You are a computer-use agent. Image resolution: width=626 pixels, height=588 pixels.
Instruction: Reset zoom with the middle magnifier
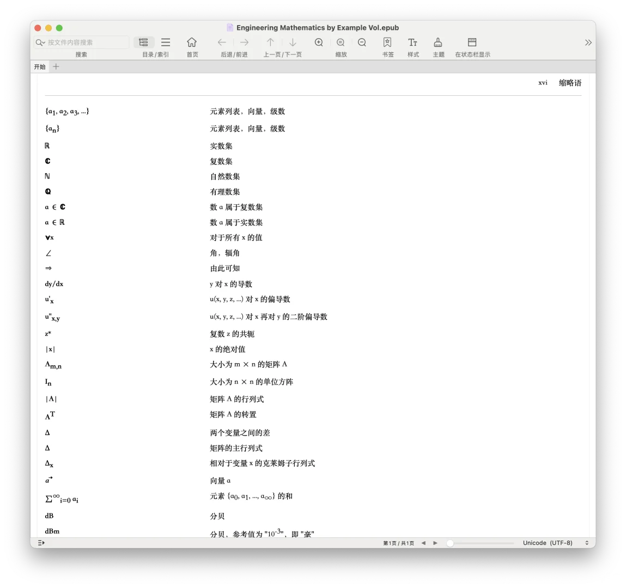[341, 42]
